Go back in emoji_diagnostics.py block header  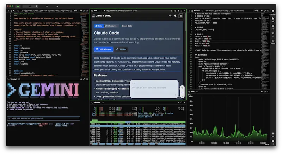tap(8, 11)
